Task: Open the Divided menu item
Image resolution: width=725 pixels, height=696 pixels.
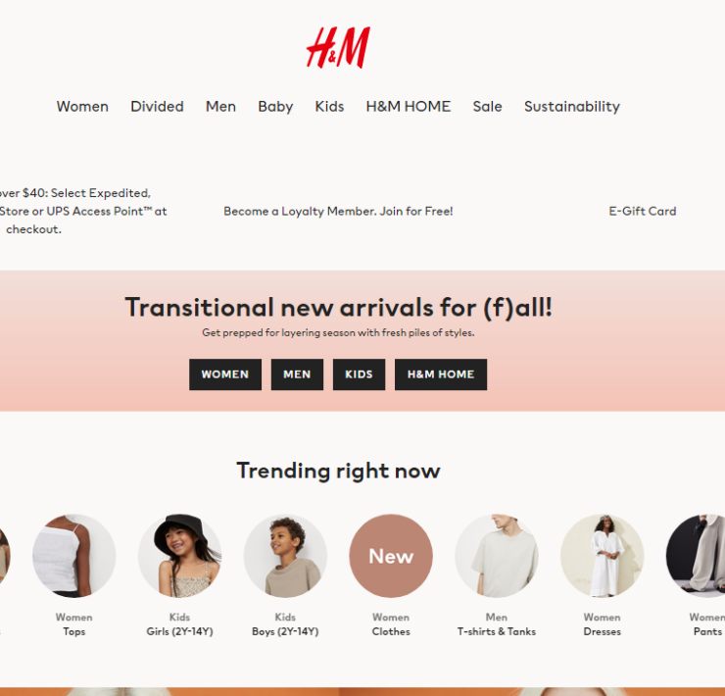Action: click(x=157, y=107)
